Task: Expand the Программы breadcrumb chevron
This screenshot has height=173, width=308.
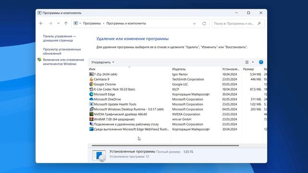Action: tap(103, 24)
